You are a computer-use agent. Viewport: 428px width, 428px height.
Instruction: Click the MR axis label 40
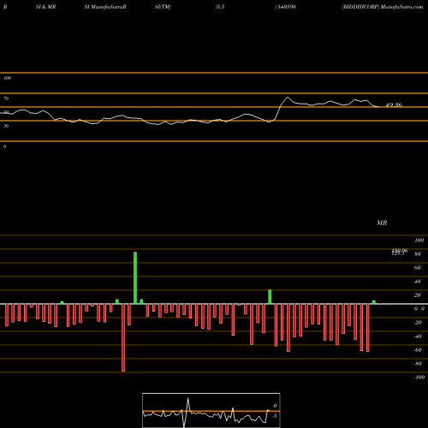click(418, 282)
